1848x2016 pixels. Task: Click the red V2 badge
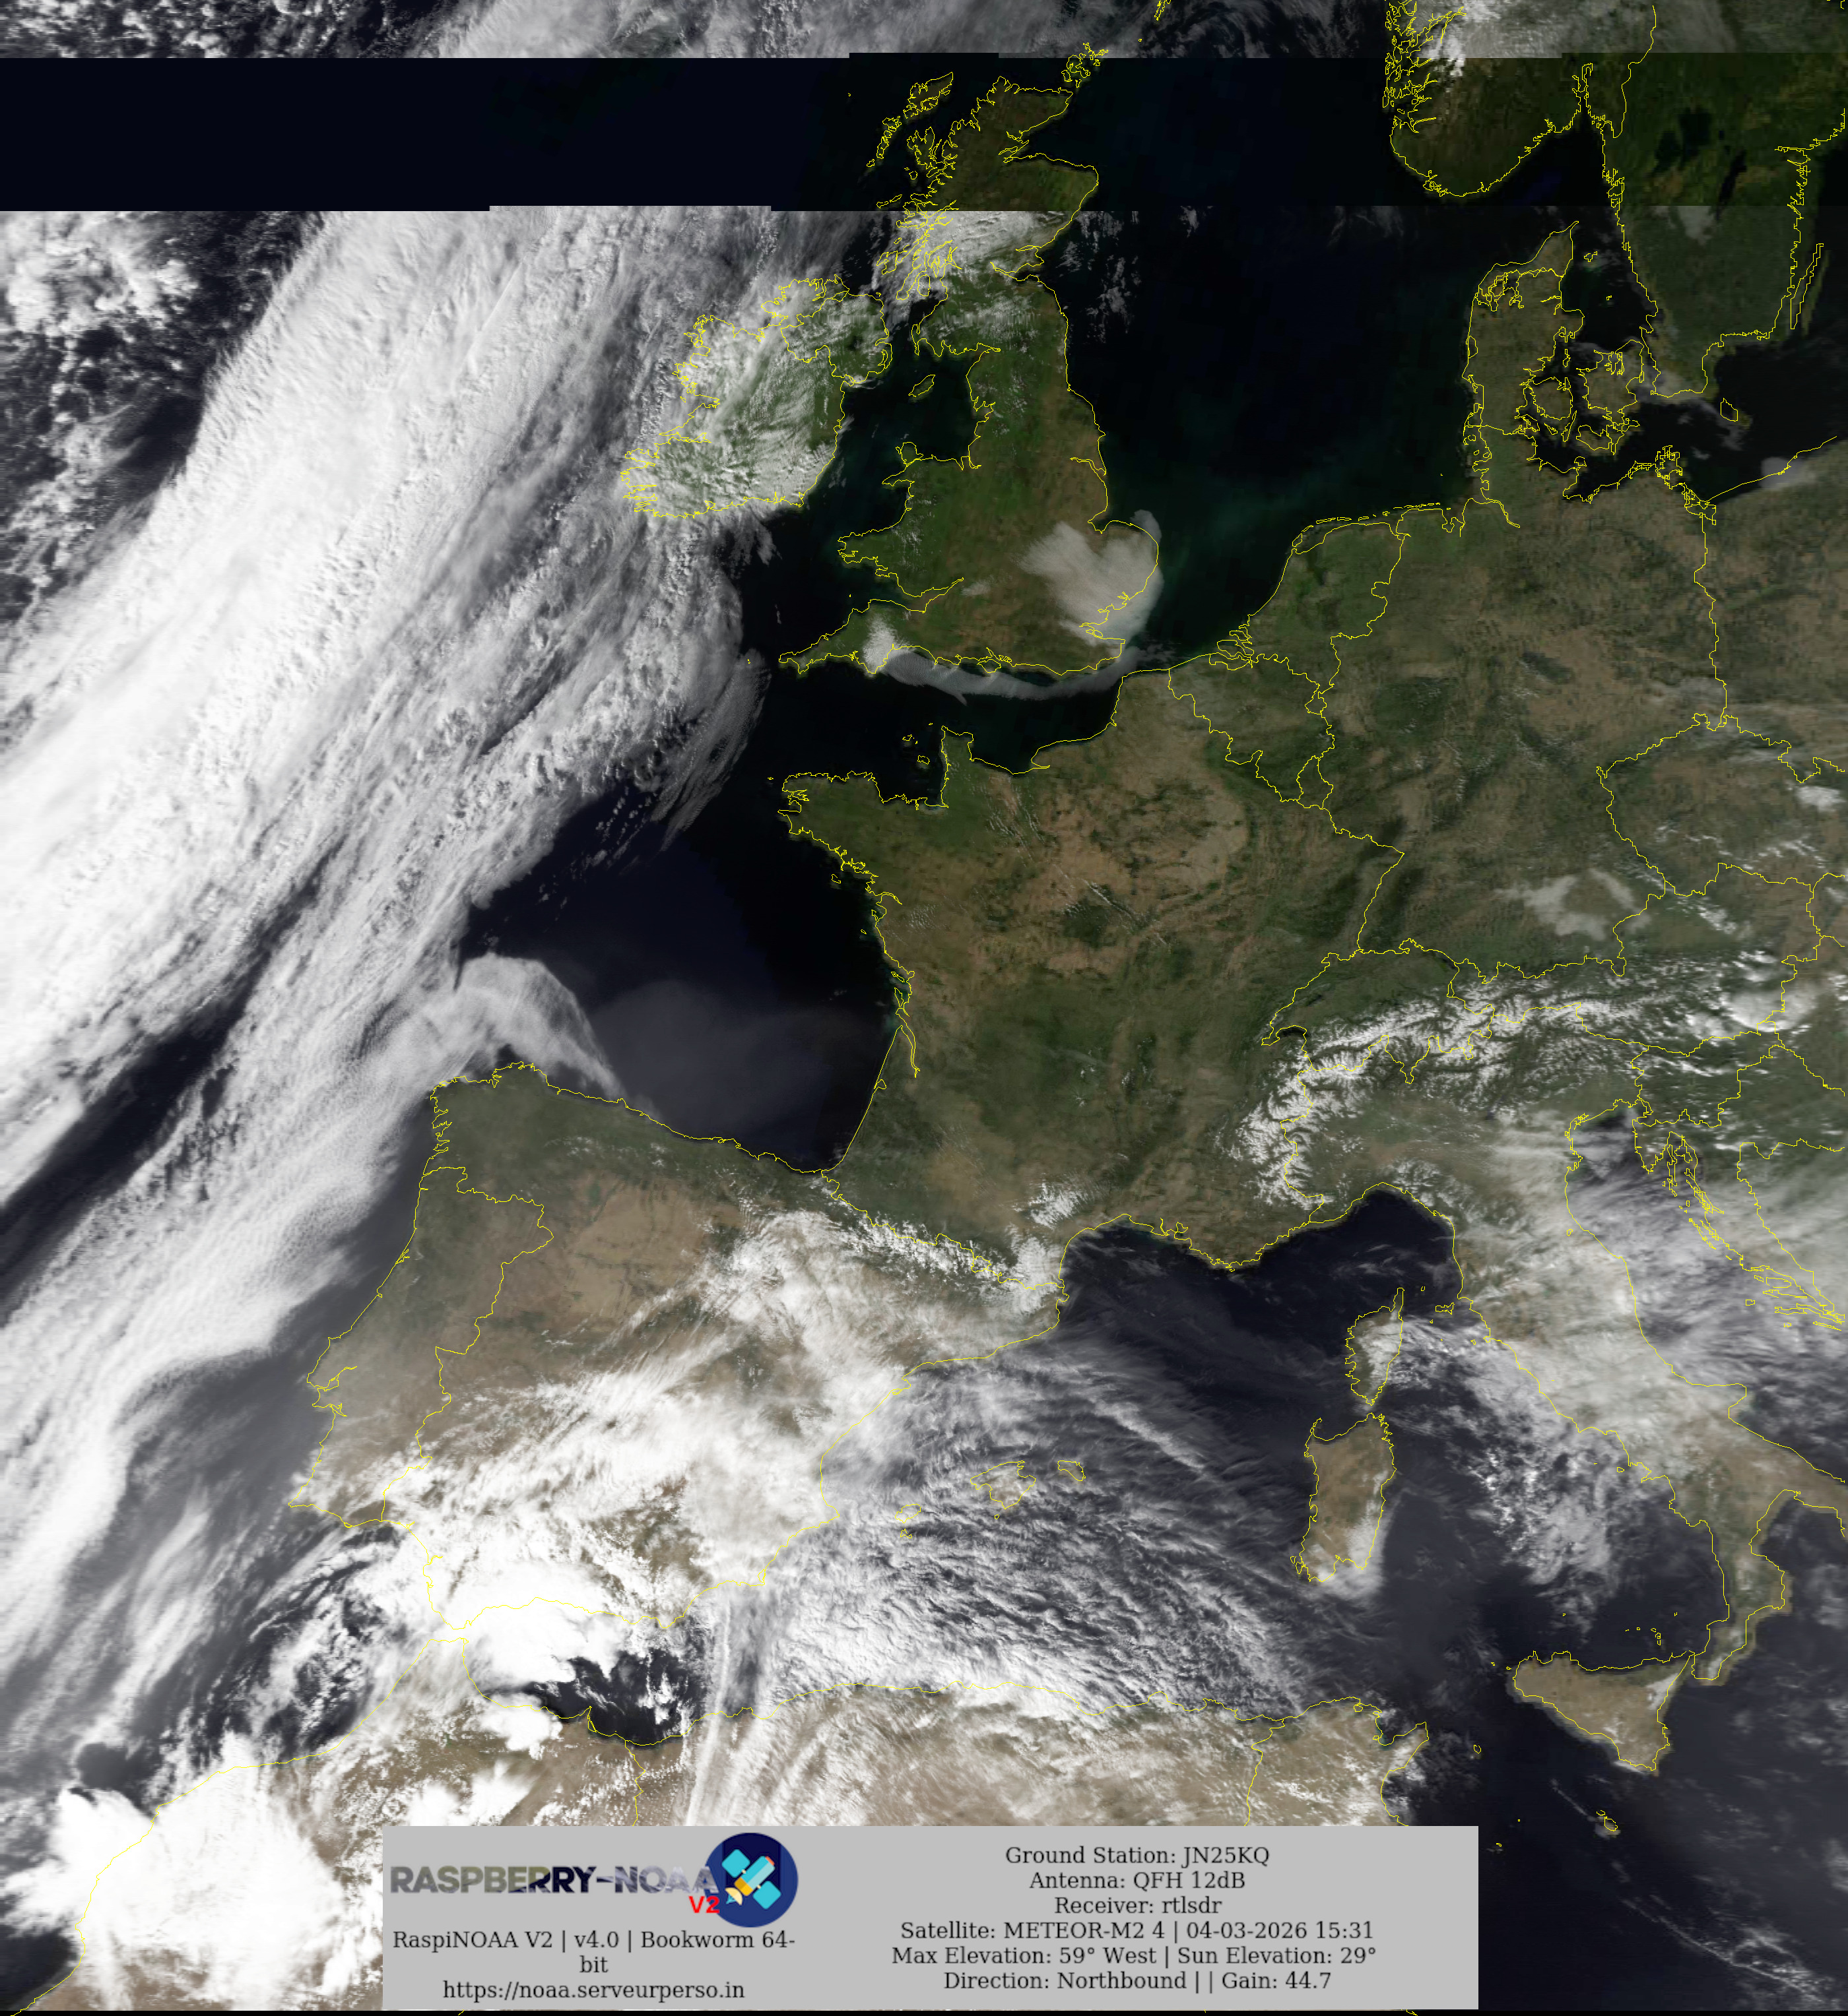pos(704,1904)
